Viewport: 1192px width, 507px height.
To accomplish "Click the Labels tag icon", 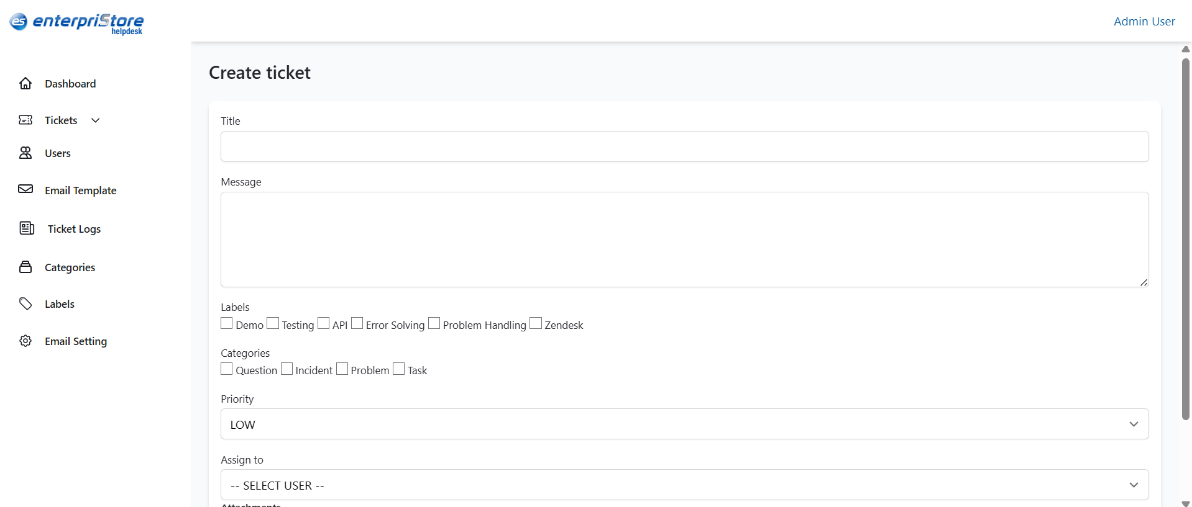I will (x=25, y=303).
